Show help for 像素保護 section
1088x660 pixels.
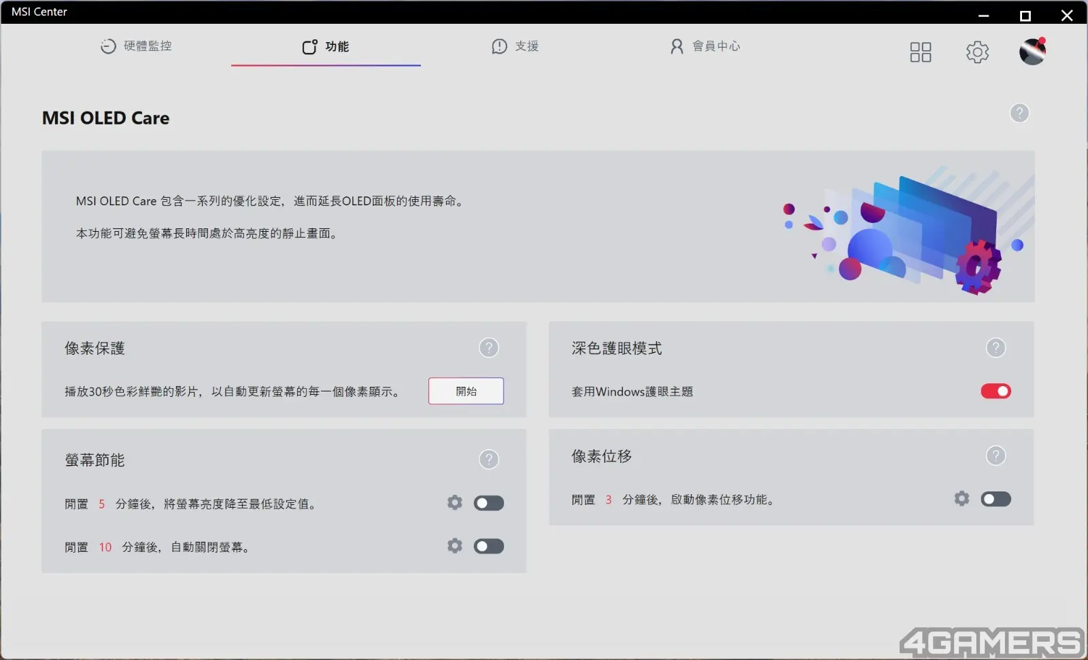[x=489, y=348]
